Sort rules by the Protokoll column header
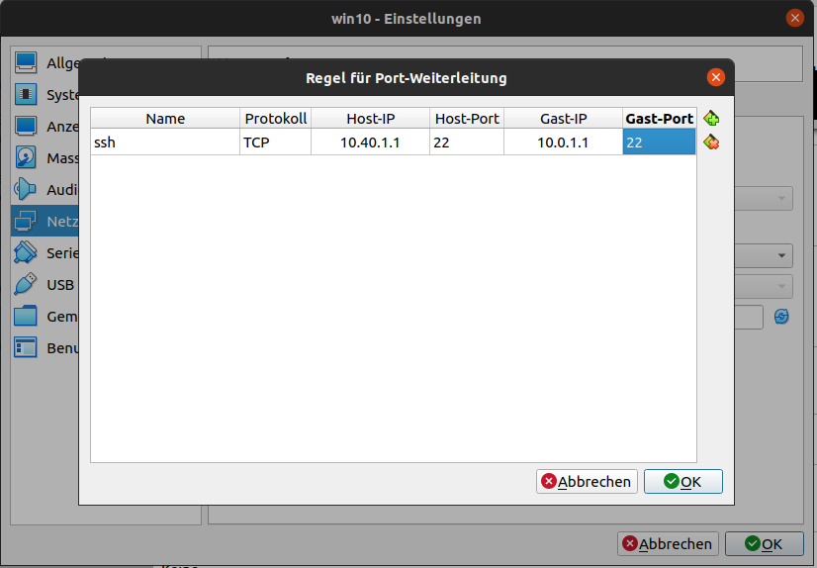This screenshot has width=817, height=568. tap(276, 119)
